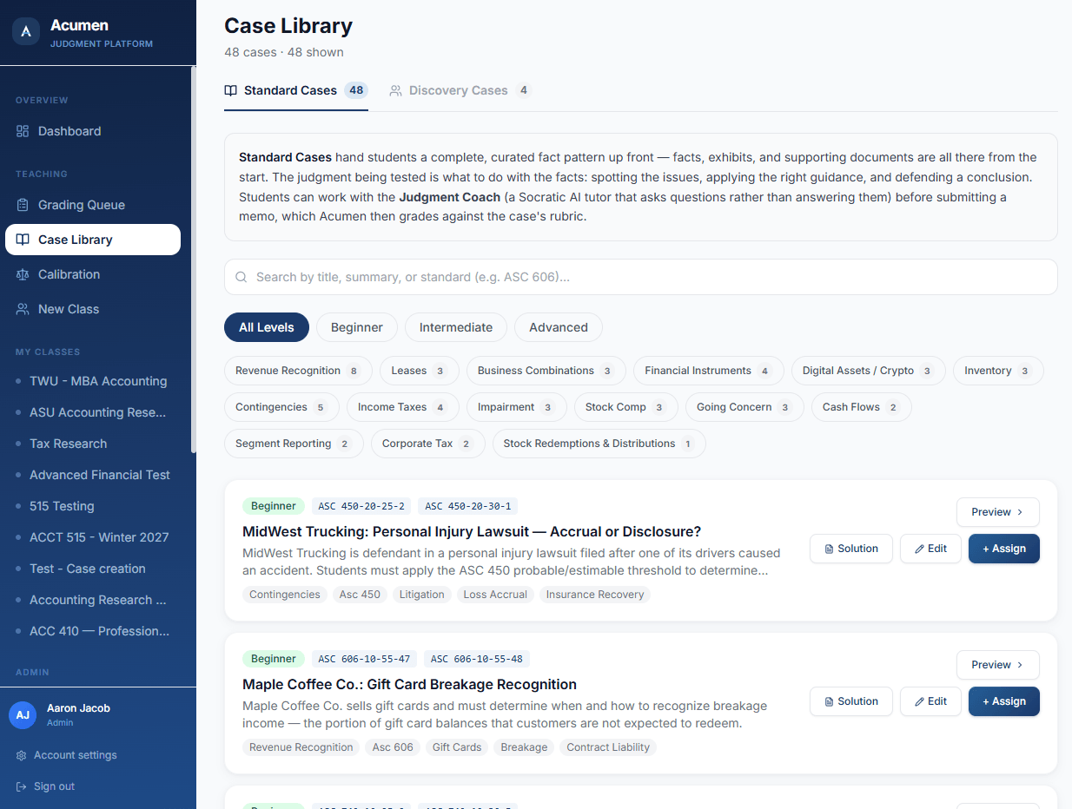
Task: Click the Litigation tag
Action: 422,595
